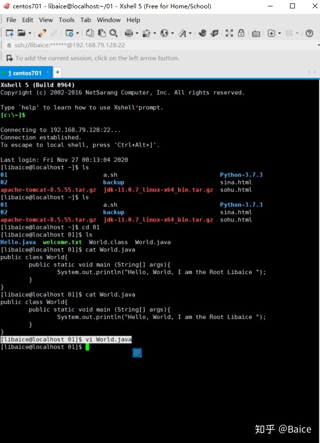The height and width of the screenshot is (443, 320).
Task: Click the tab scroll left arrow
Action: pos(309,72)
